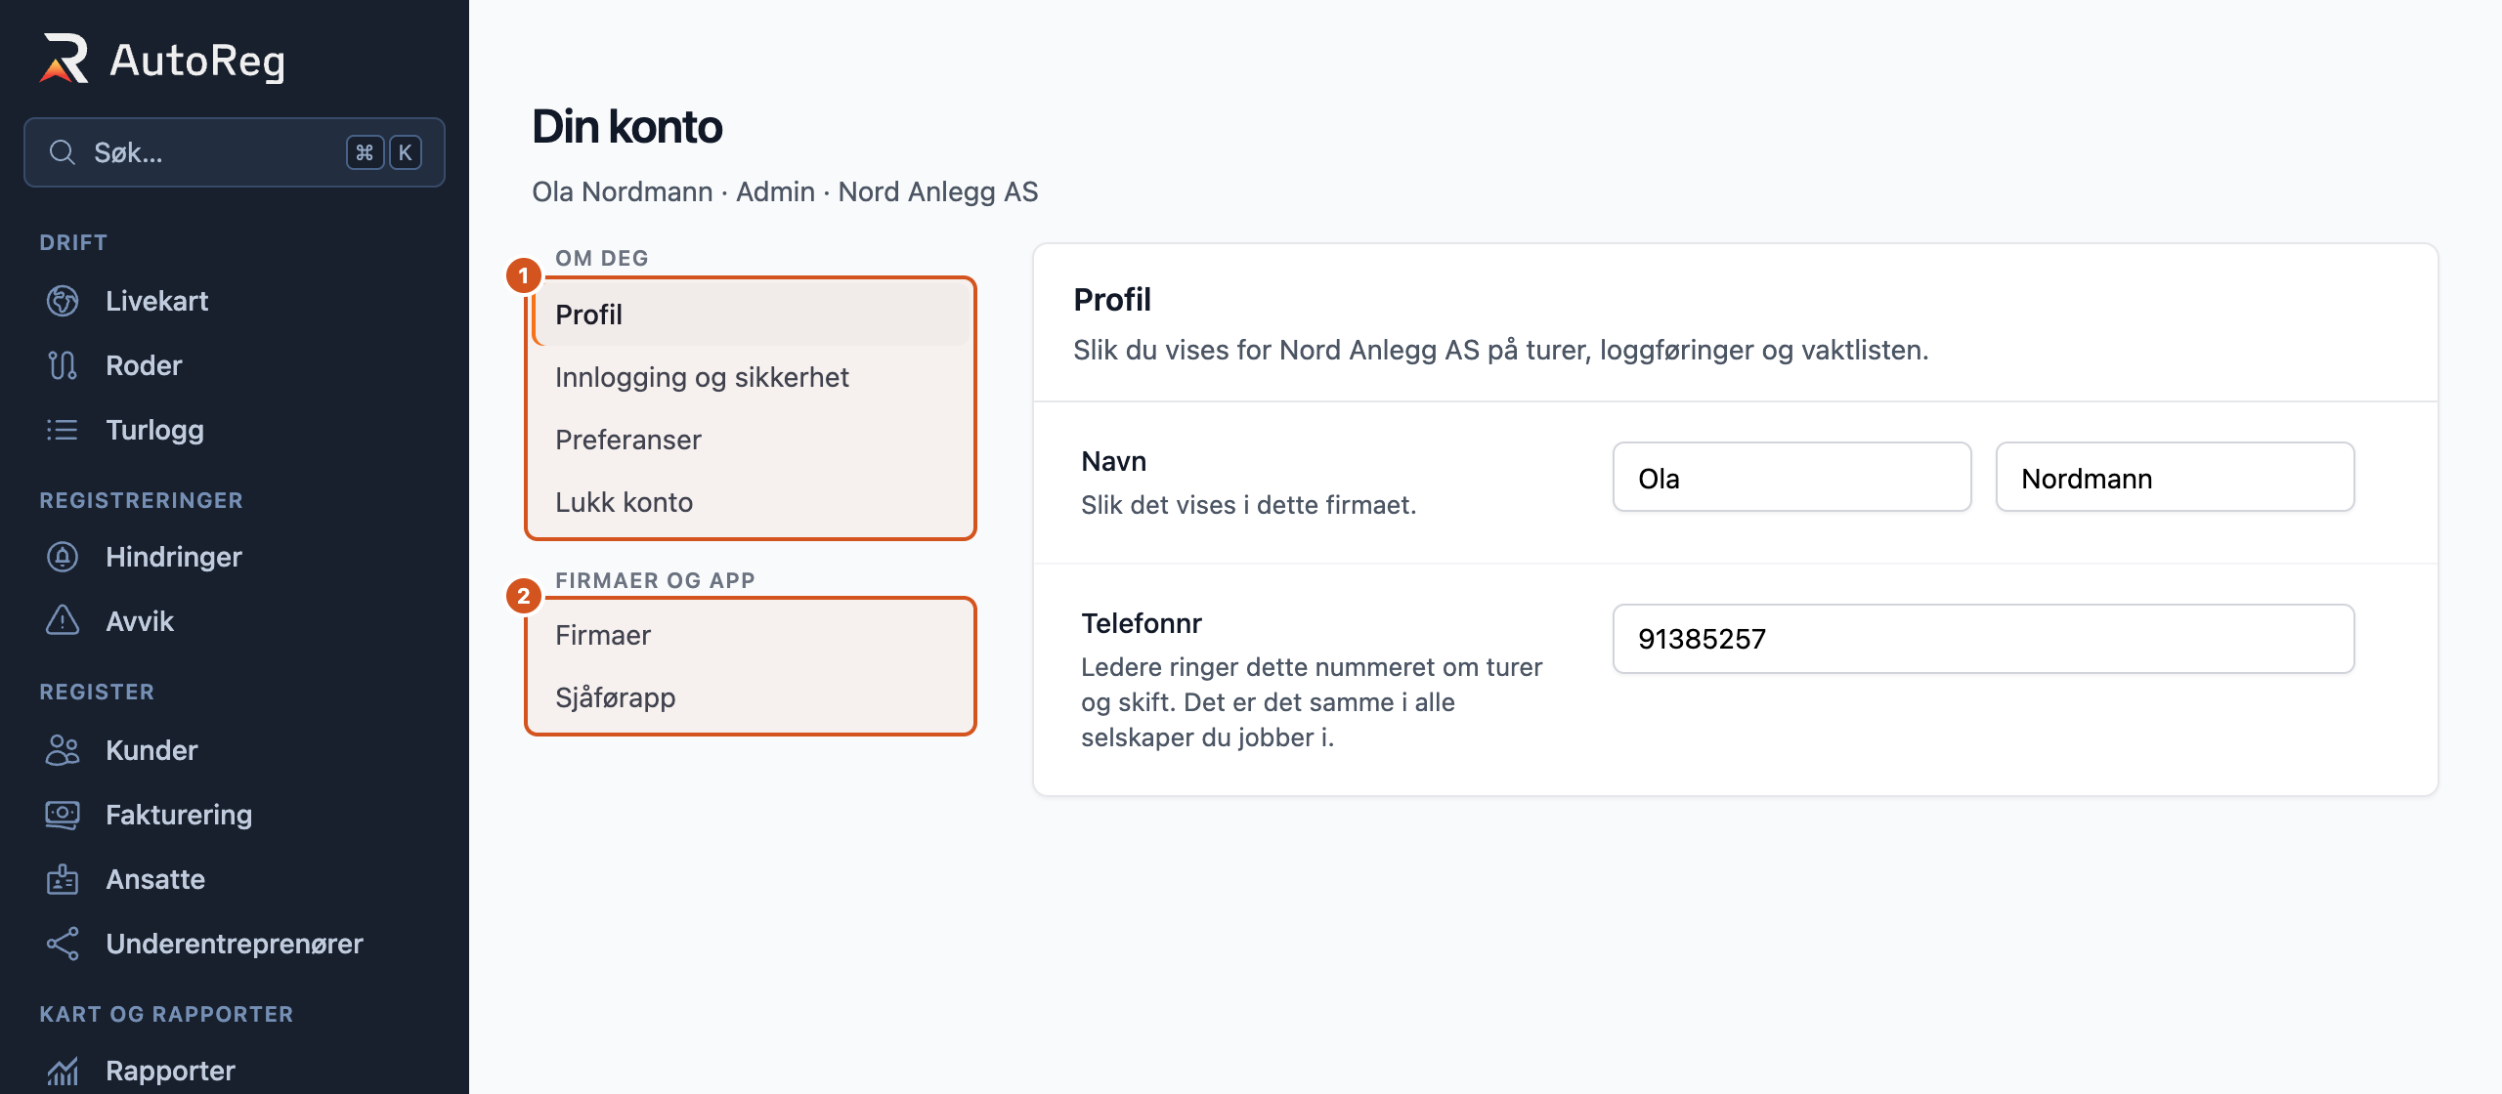The height and width of the screenshot is (1094, 2502).
Task: Click the Underentreprenører share icon
Action: coord(63,944)
